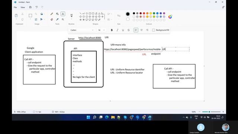Click the Save icon in title bar
The image size is (238, 134).
[x=30, y=7]
